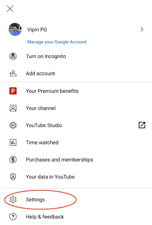Choose the Add account label
Screen dimensions: 152x225
point(40,74)
